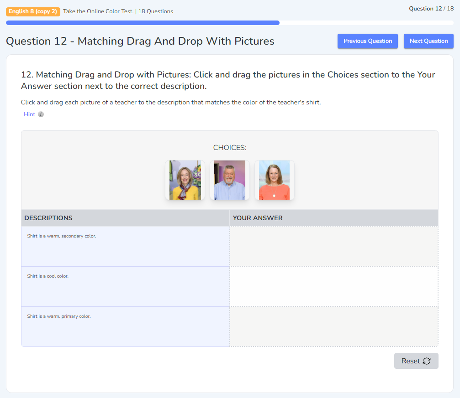Go to the Next Question

pyautogui.click(x=428, y=41)
